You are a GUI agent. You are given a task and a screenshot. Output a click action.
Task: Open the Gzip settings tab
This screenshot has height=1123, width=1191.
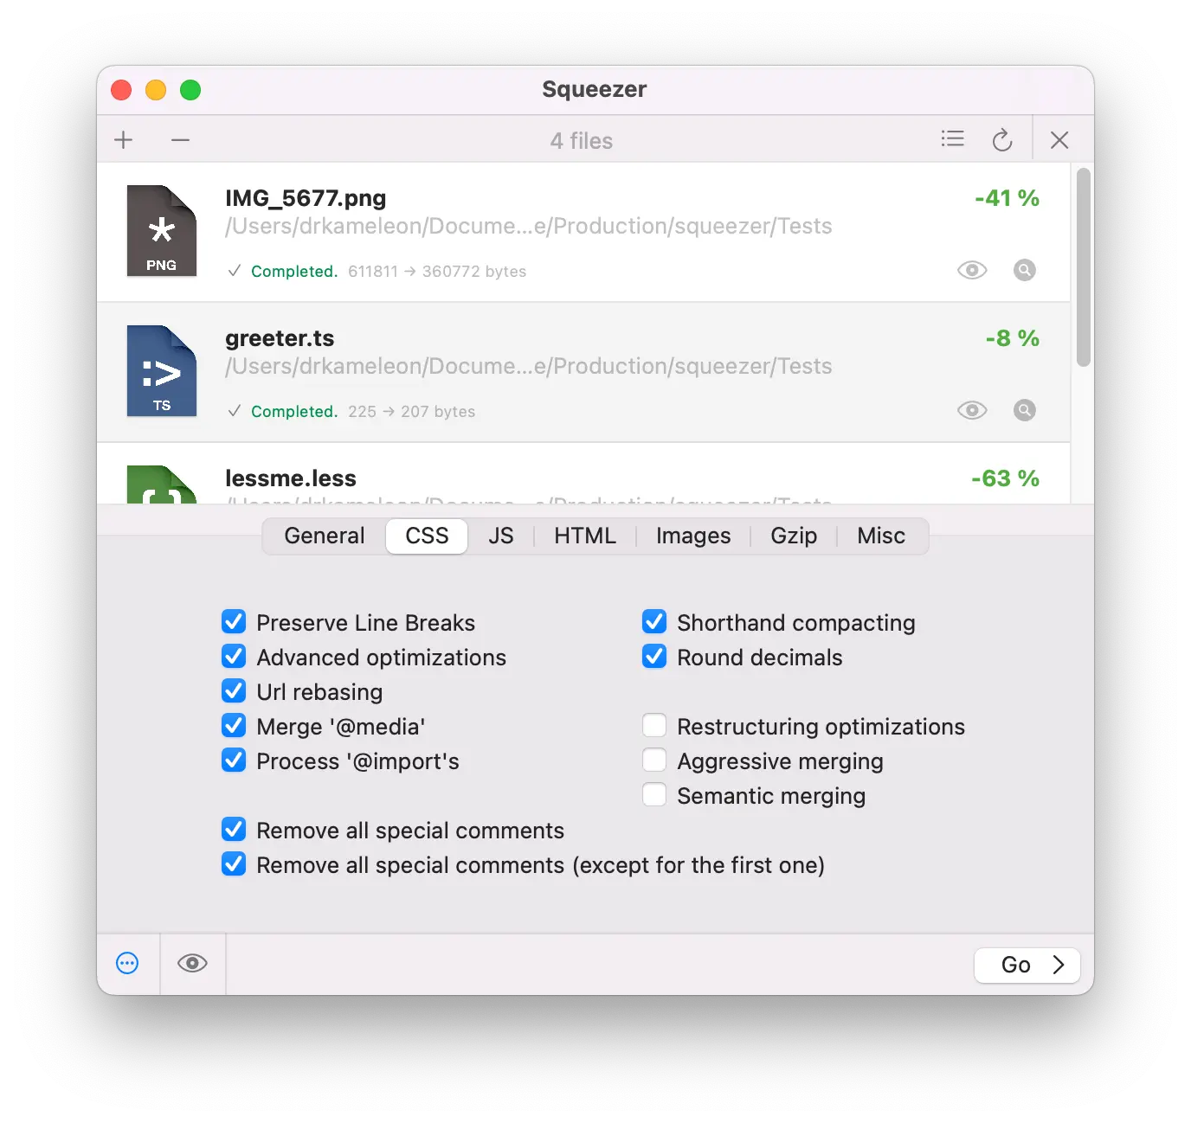point(794,536)
